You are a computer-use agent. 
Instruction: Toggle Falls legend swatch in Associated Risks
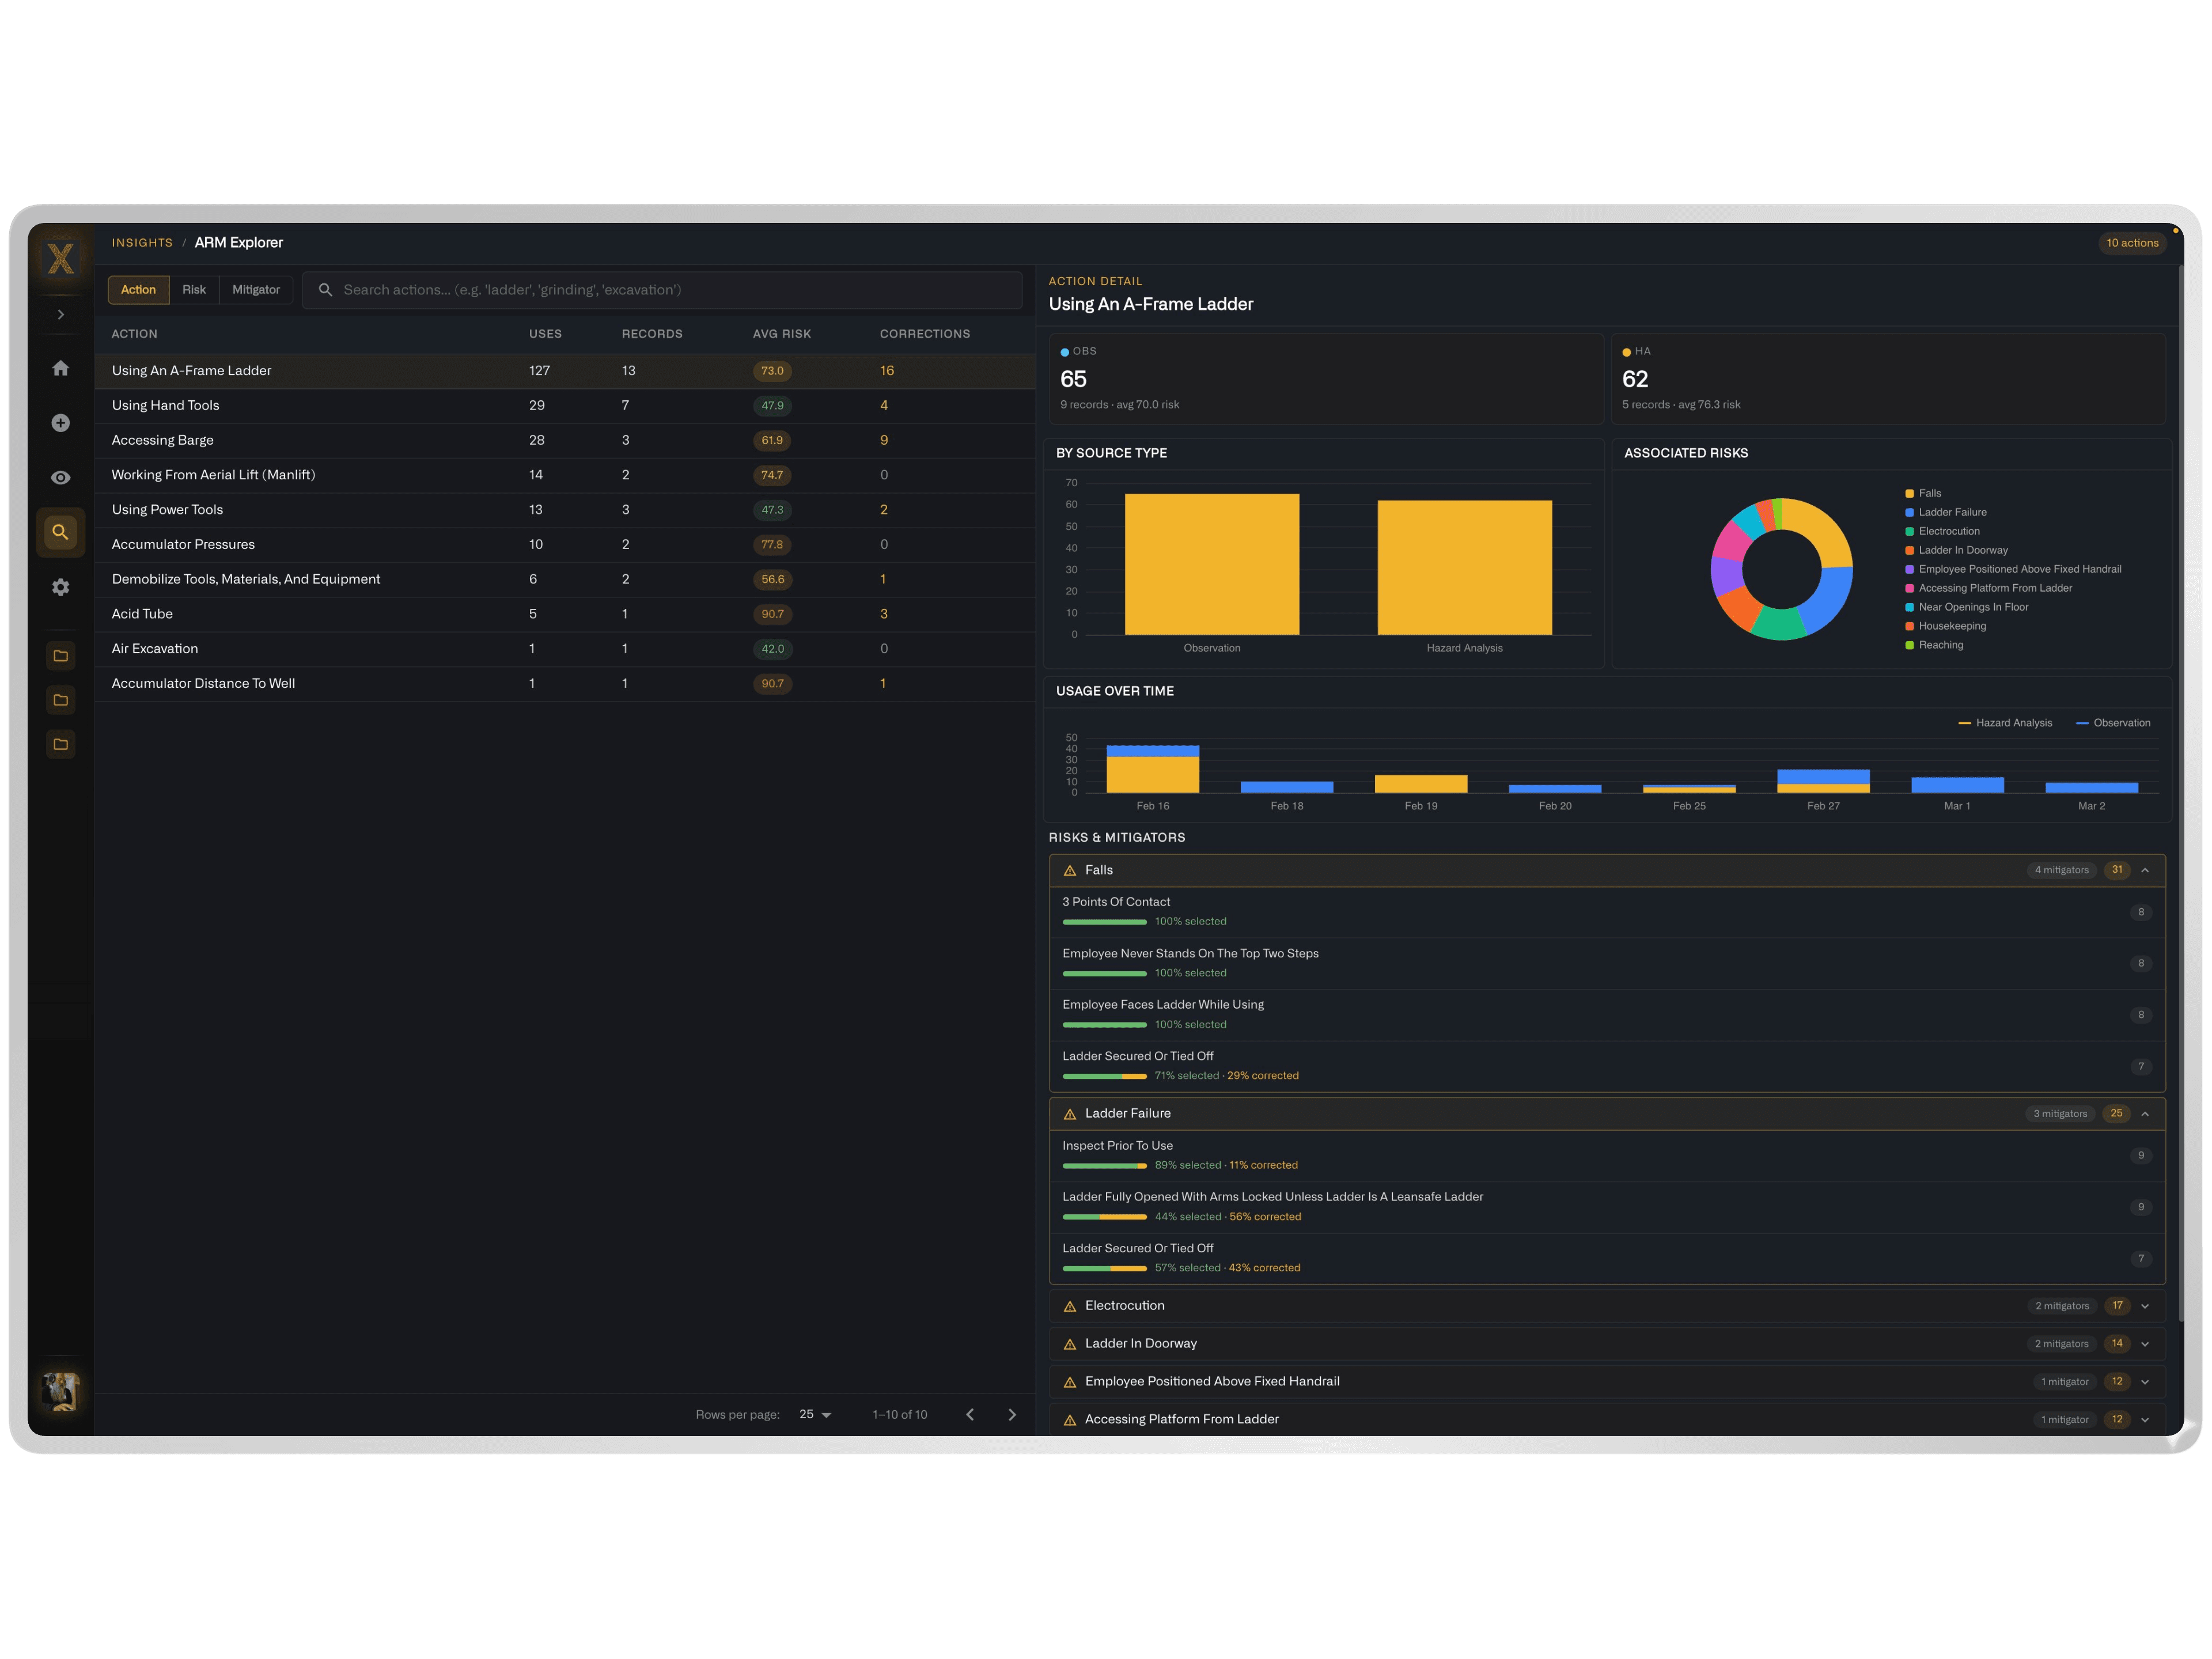coord(1909,494)
